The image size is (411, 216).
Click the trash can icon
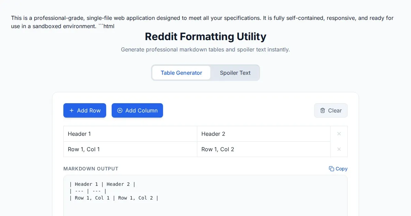(x=323, y=110)
